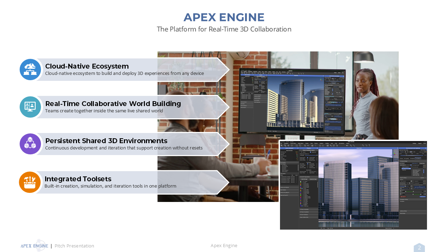Click the Physics panel header in the bottom-right screenshot
The image size is (448, 252).
coord(309,148)
